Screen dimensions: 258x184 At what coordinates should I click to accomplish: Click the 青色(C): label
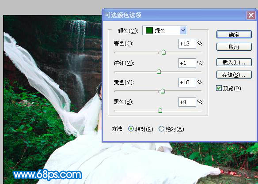[124, 44]
